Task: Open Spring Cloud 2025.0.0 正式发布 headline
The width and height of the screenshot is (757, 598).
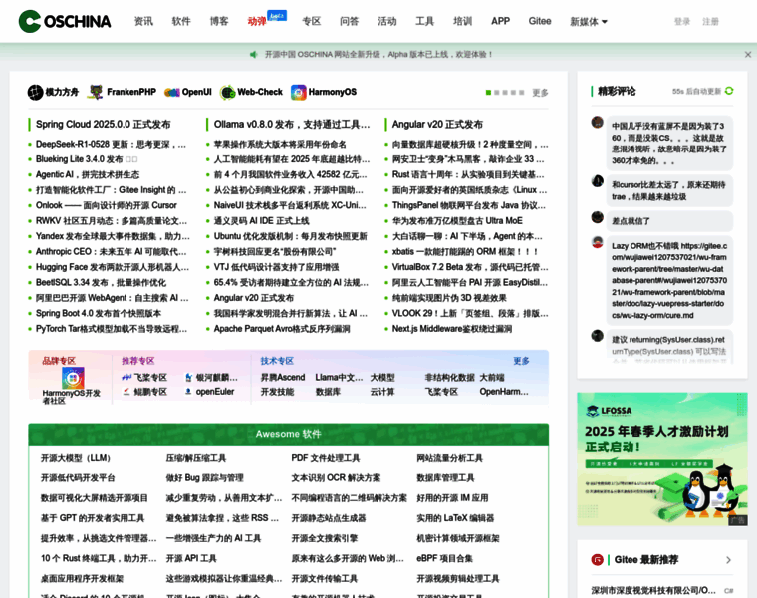Action: click(104, 125)
